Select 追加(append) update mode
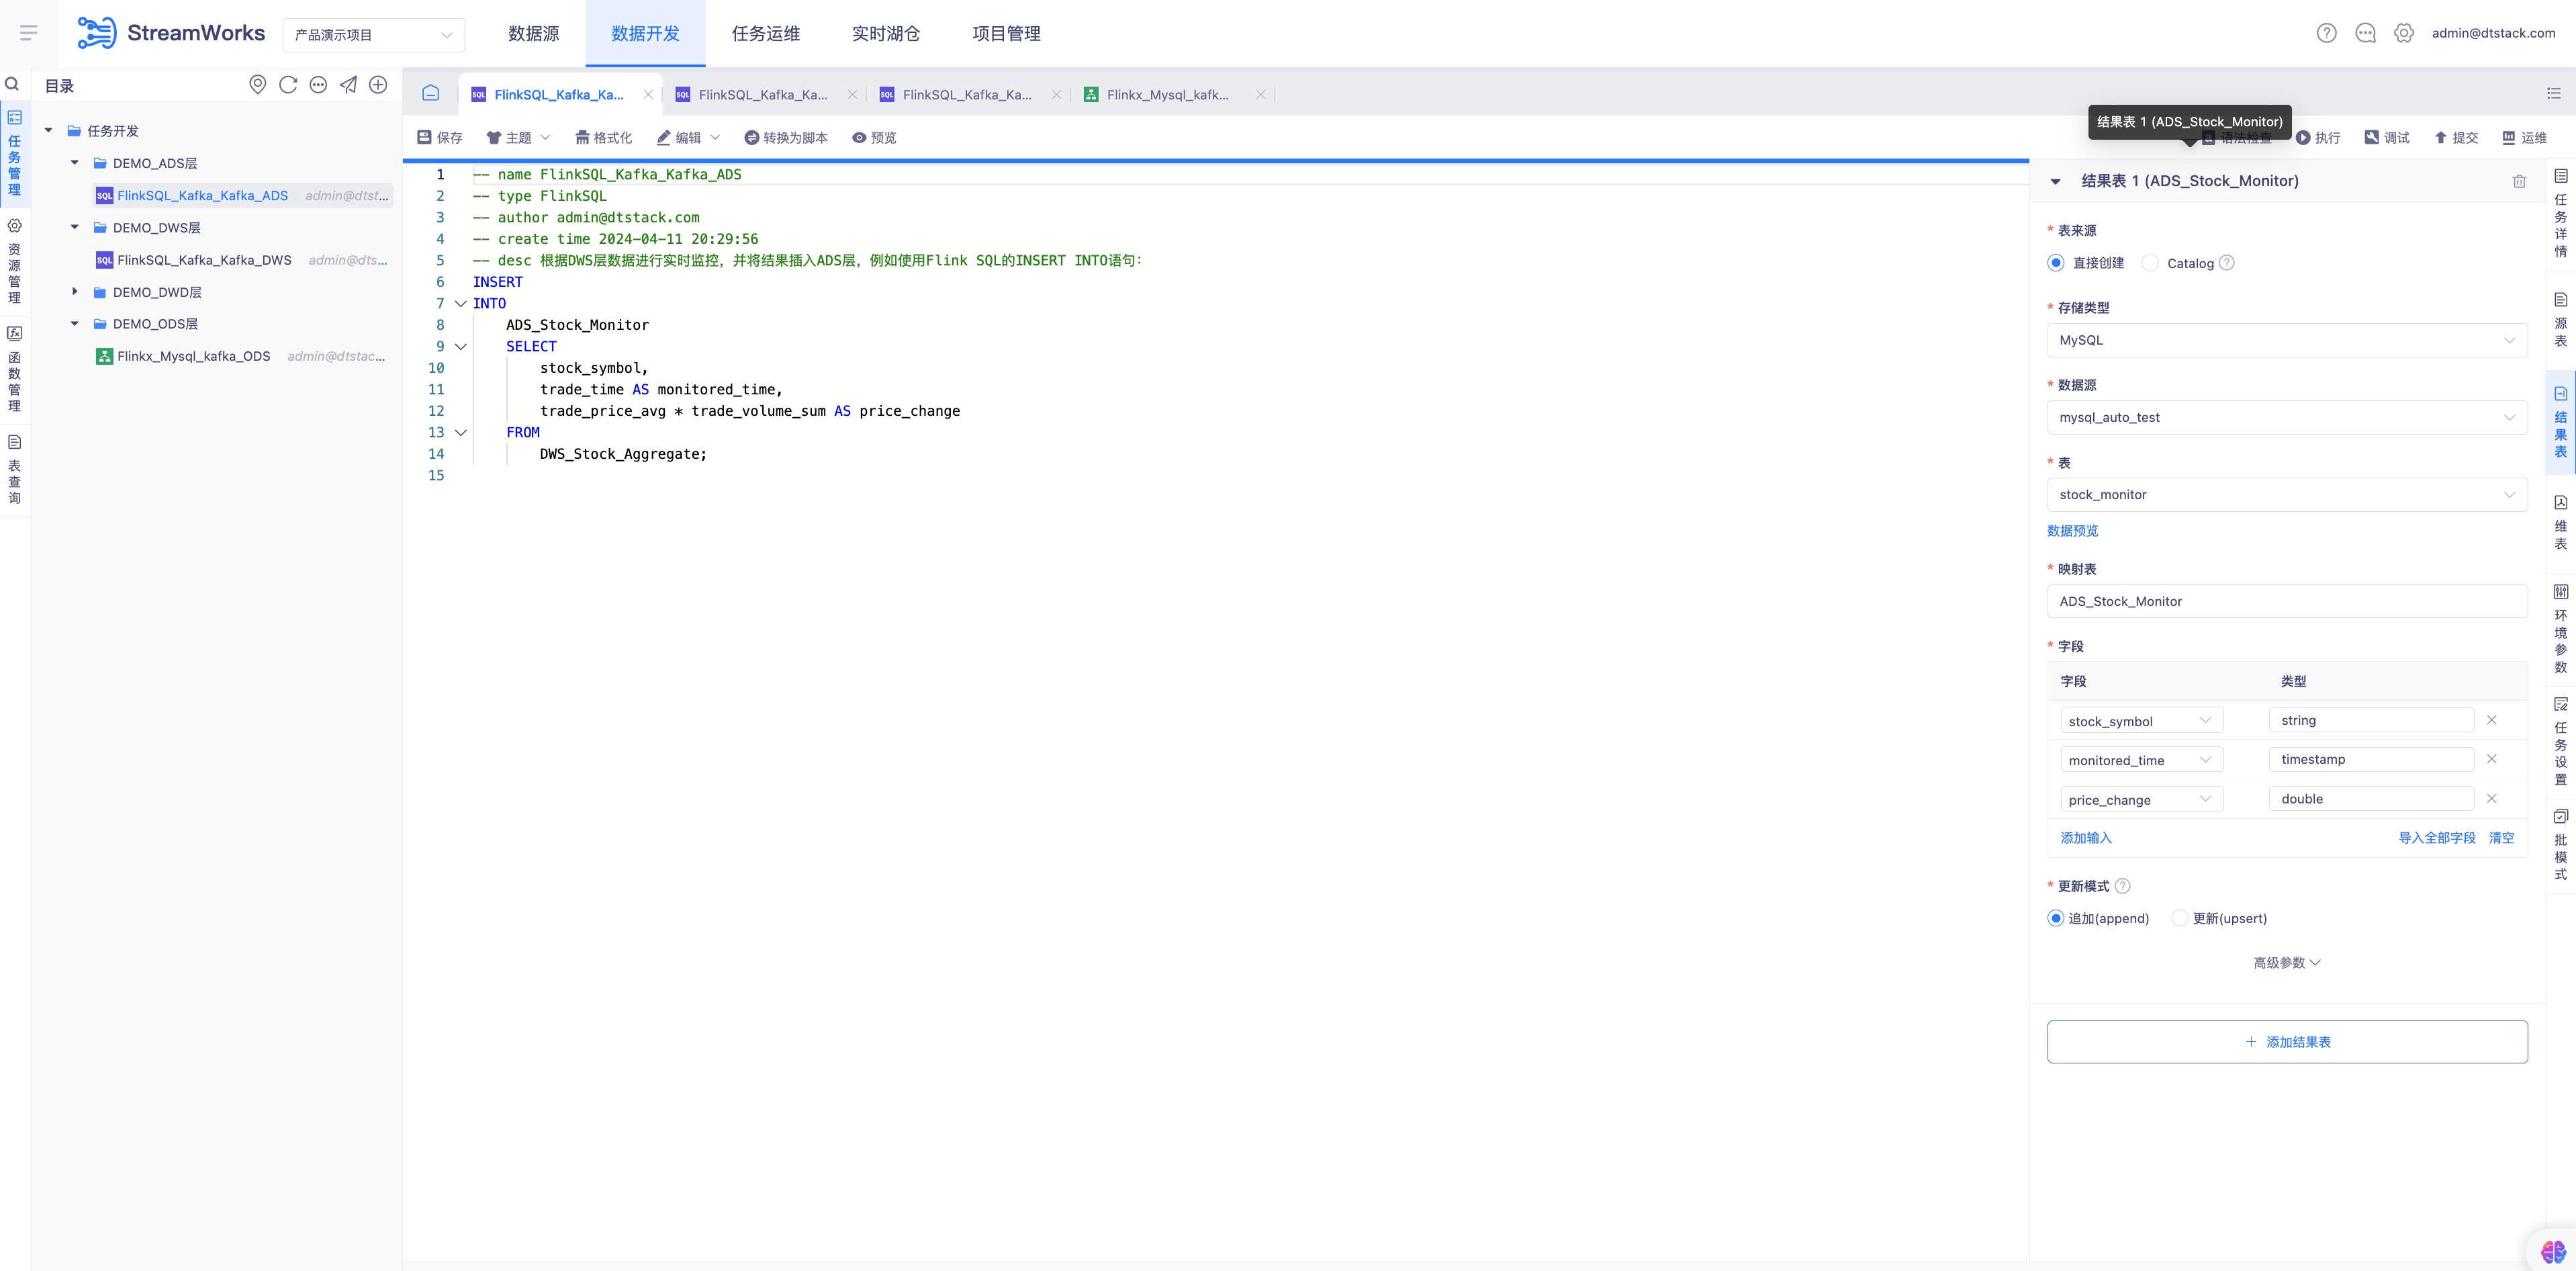 point(2056,918)
